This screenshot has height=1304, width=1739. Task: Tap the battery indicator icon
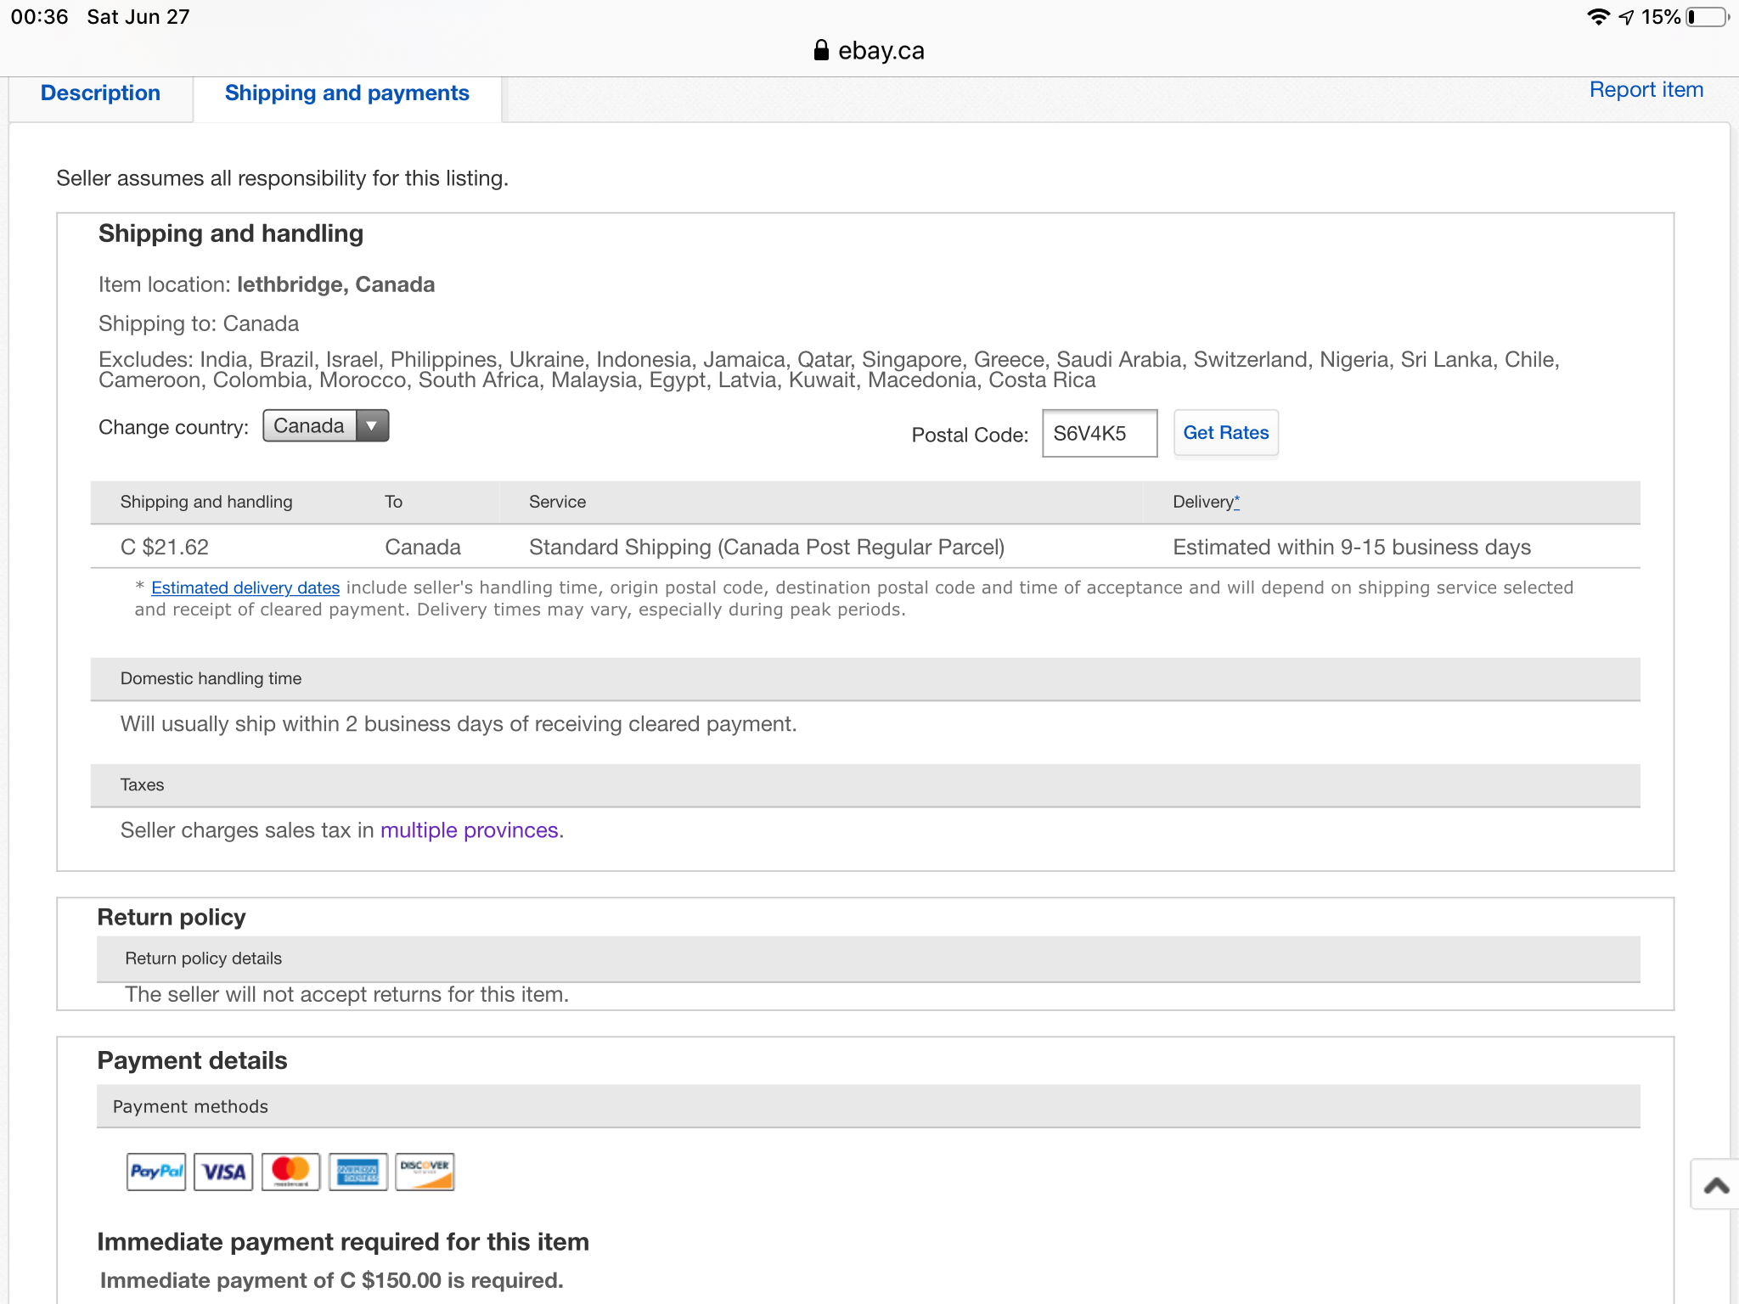(1707, 17)
